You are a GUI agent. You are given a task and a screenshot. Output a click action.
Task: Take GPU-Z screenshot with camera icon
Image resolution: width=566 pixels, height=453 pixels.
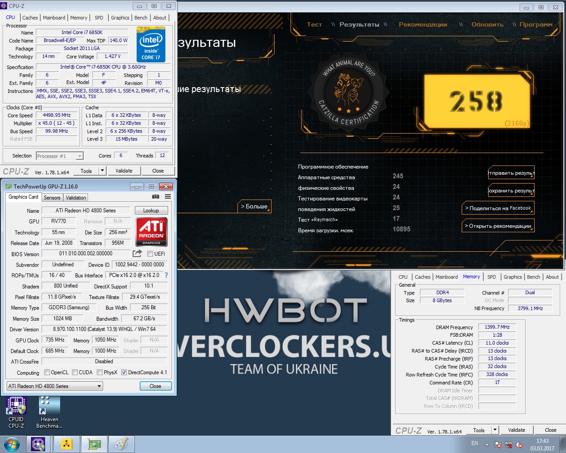155,197
